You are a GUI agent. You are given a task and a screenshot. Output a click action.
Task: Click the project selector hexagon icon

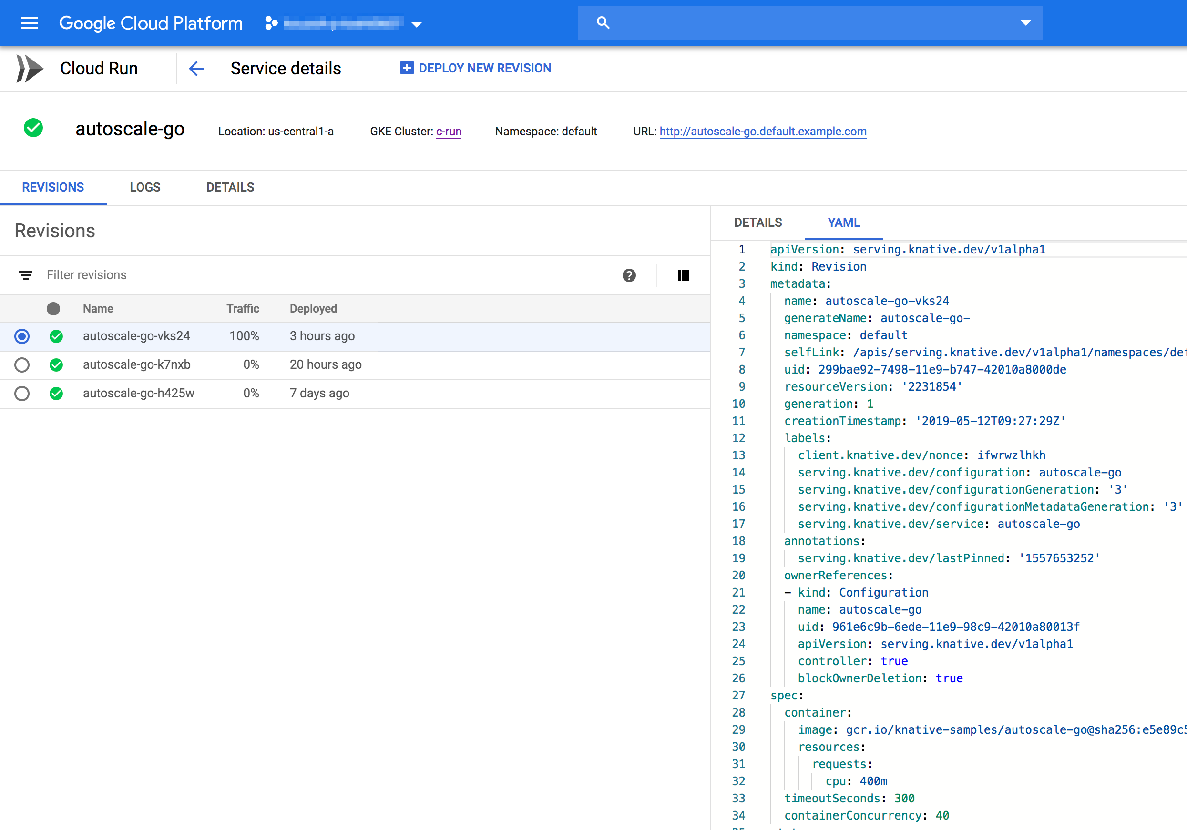(271, 23)
